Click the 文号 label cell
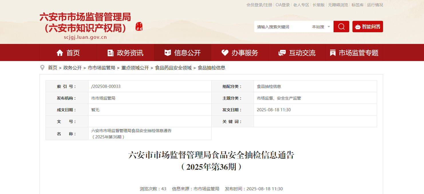424x194 pixels. point(67,121)
